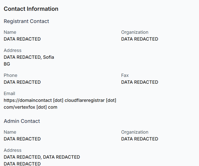Click the Name label under Admin Contact
The width and height of the screenshot is (199, 166).
coord(10,132)
